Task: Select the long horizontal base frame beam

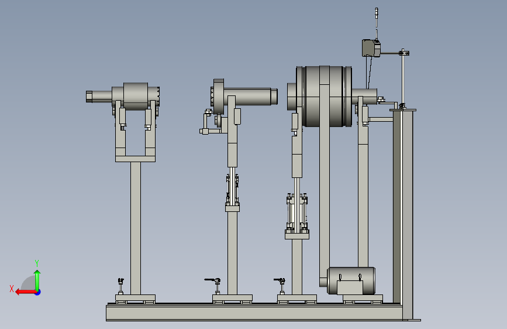Action: [x=254, y=313]
